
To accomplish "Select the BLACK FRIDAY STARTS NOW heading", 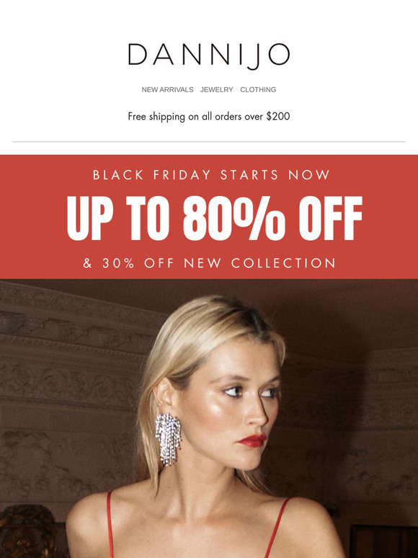I will (211, 174).
